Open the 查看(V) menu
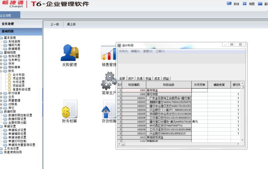Image resolution: width=268 pixels, height=169 pixels. (x=148, y=51)
